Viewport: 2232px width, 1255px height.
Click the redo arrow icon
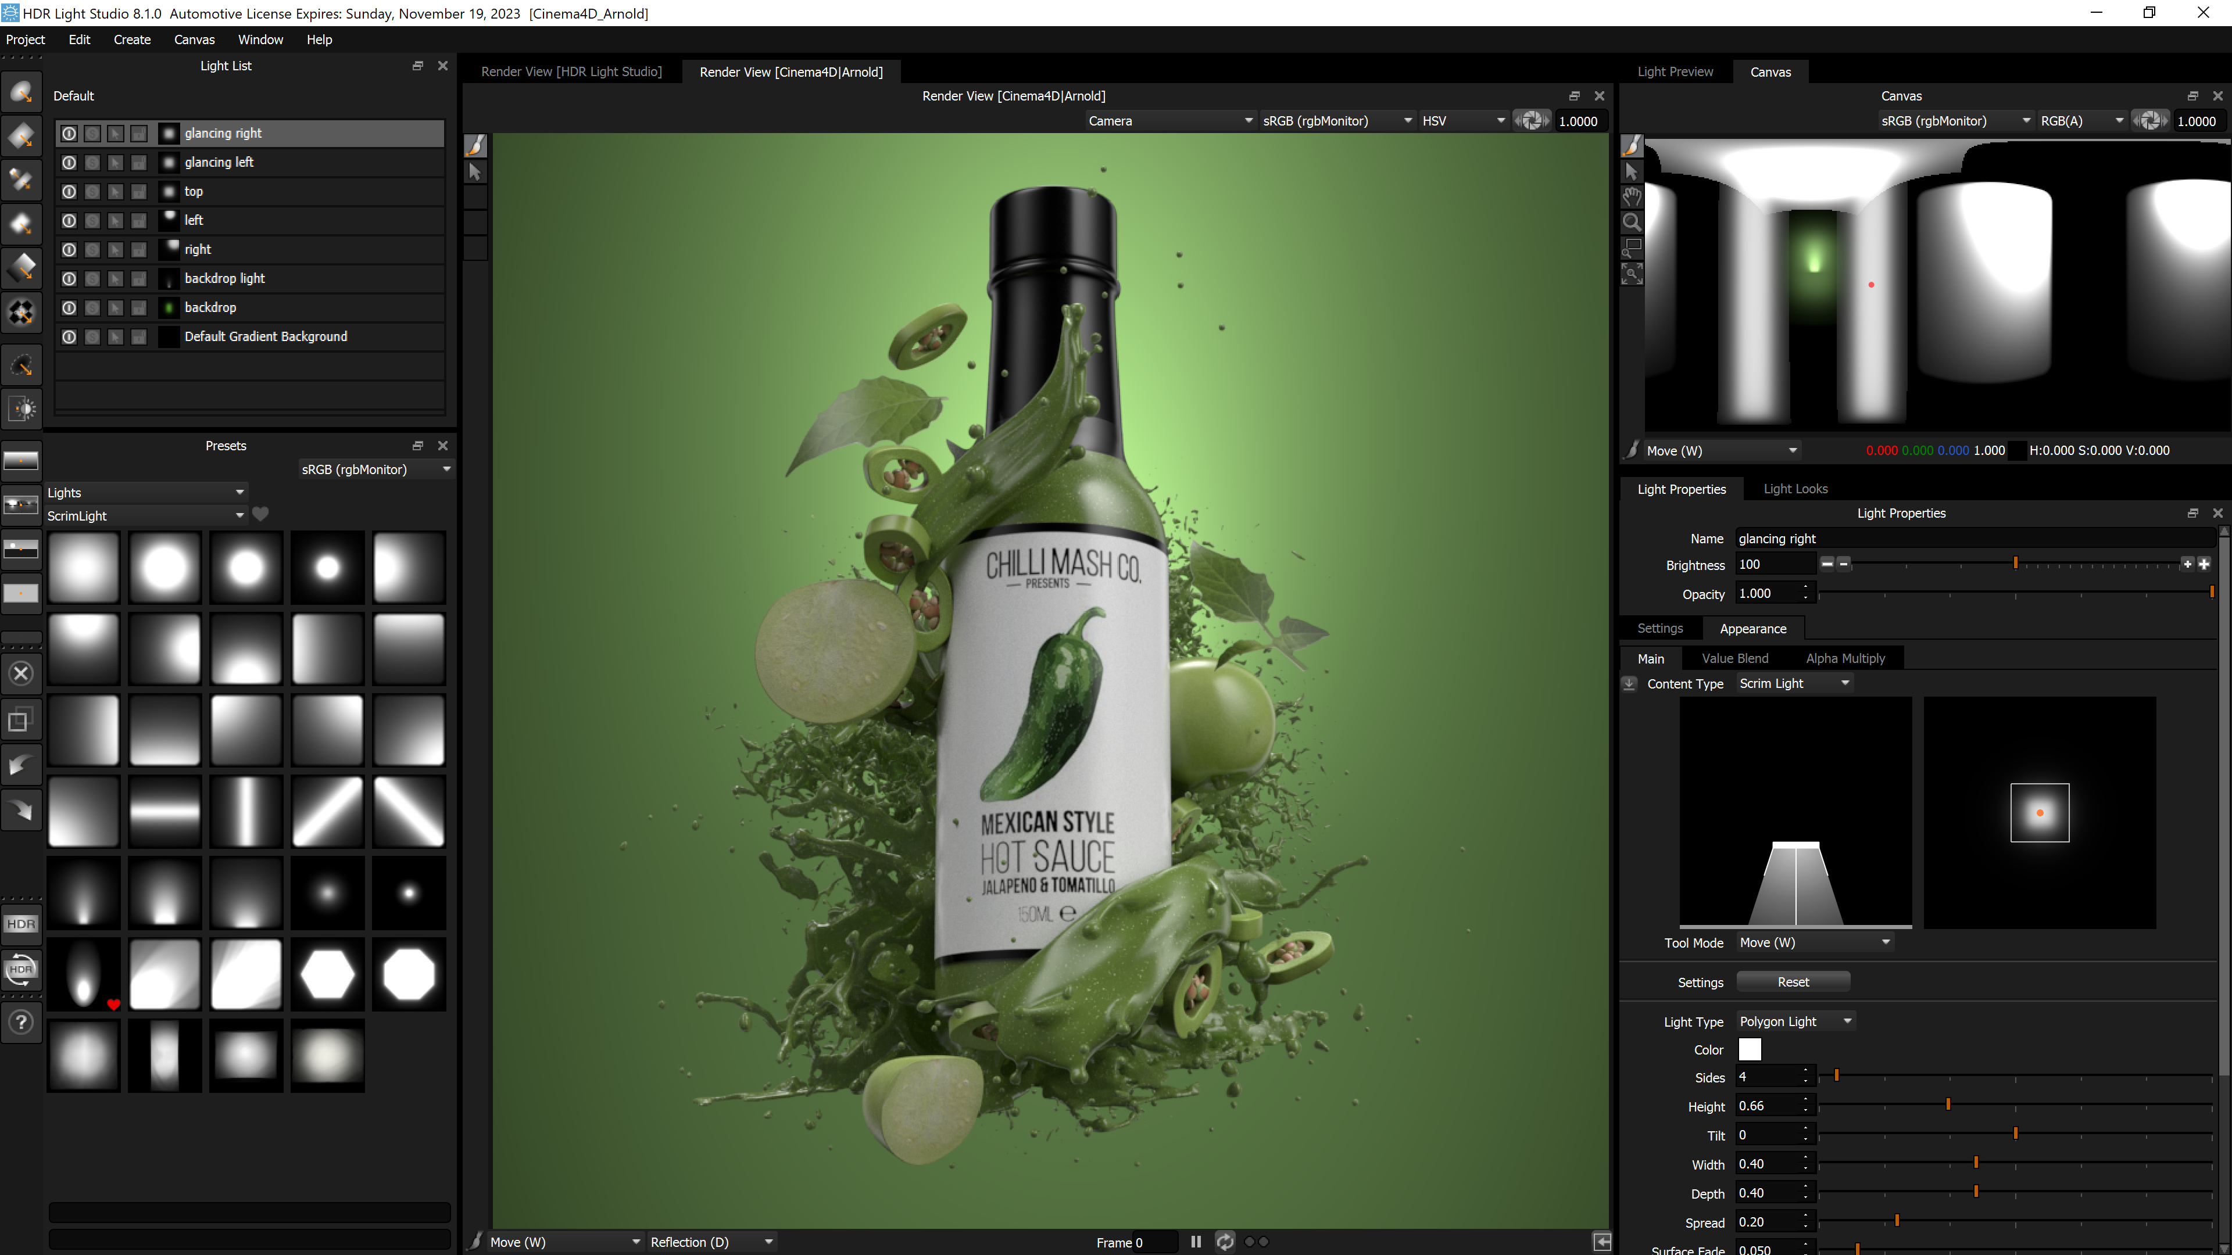tap(22, 811)
